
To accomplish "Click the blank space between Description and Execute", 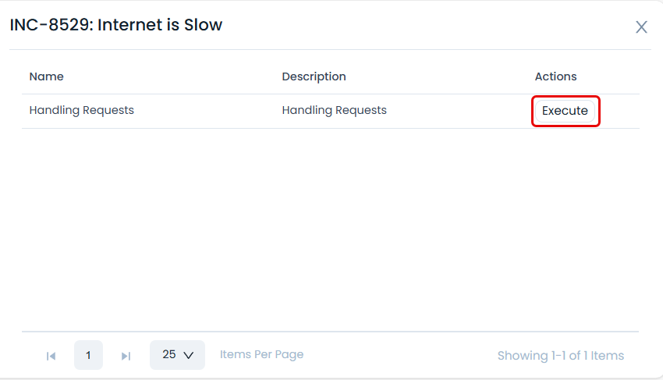I will pyautogui.click(x=460, y=111).
